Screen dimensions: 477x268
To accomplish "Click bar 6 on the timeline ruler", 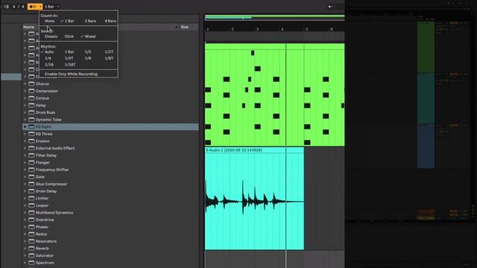I will (x=332, y=29).
